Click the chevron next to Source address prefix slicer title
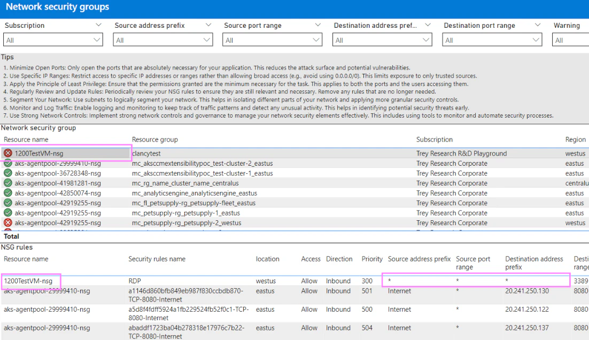This screenshot has width=589, height=340. click(208, 25)
